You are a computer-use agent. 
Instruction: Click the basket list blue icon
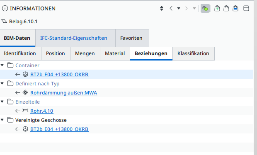[235, 8]
